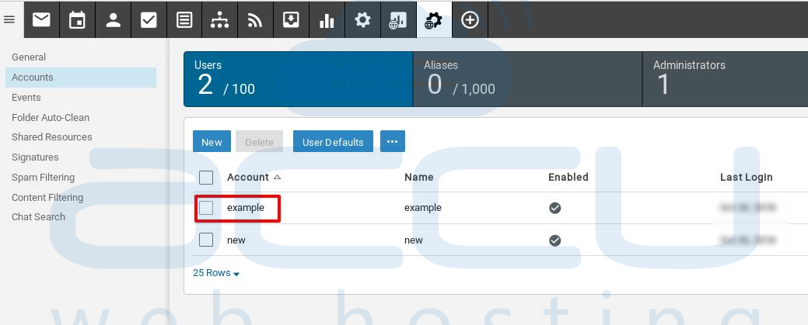808x325 pixels.
Task: Click the Enabled column header
Action: pos(568,177)
